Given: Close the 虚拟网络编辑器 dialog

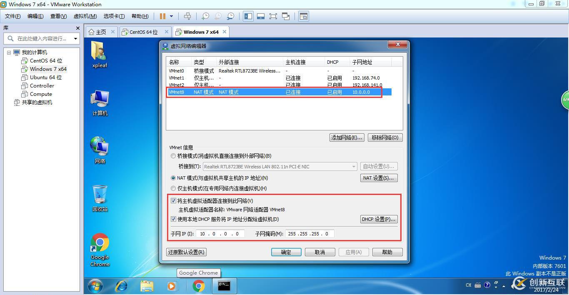Looking at the screenshot, I should click(x=397, y=44).
